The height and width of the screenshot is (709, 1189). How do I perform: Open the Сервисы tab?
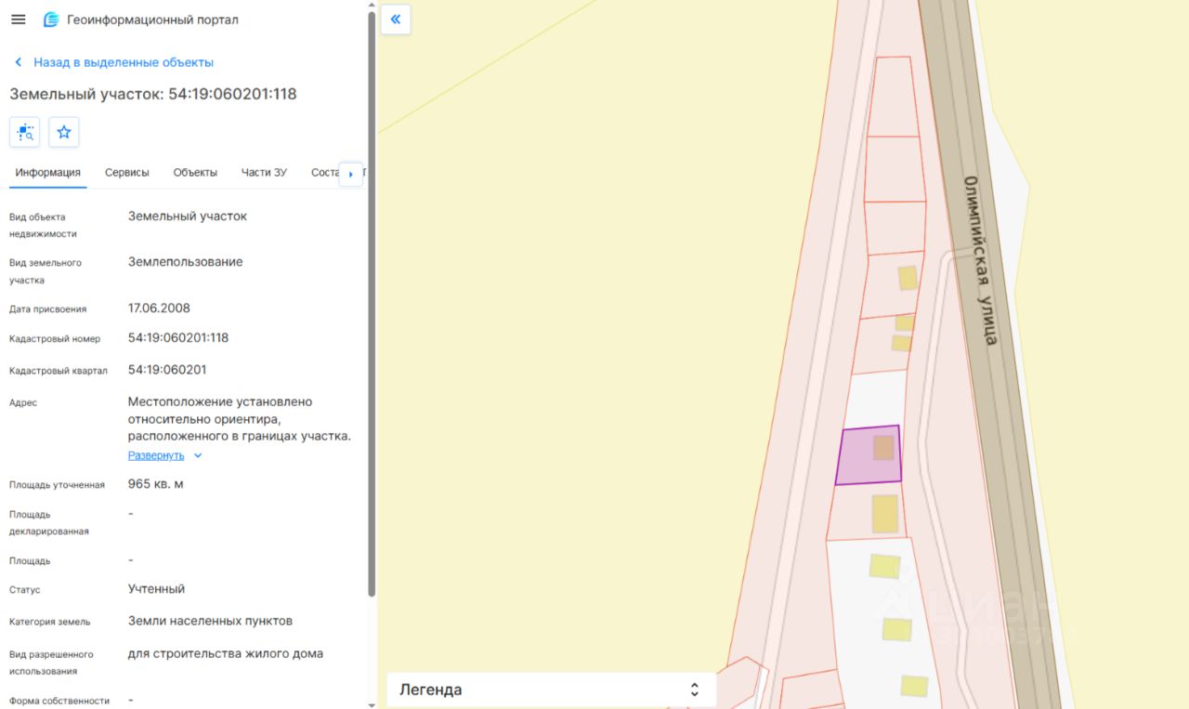click(x=126, y=173)
